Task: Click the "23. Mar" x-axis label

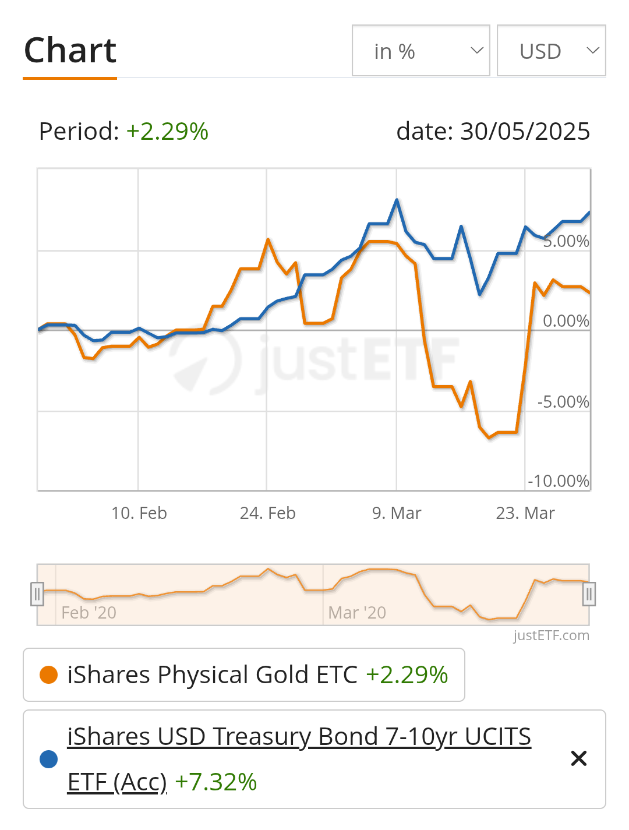Action: coord(525,513)
